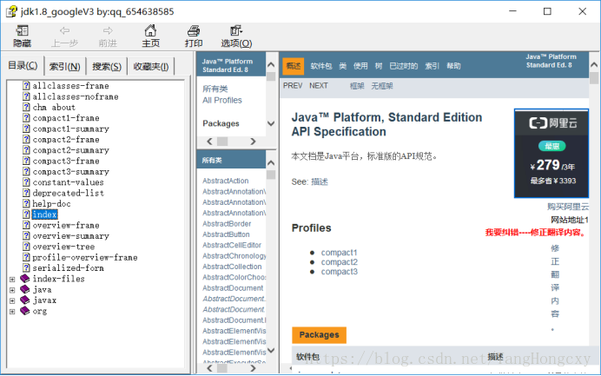Click the page icon beside the selected index entry
The height and width of the screenshot is (376, 601).
coord(26,214)
